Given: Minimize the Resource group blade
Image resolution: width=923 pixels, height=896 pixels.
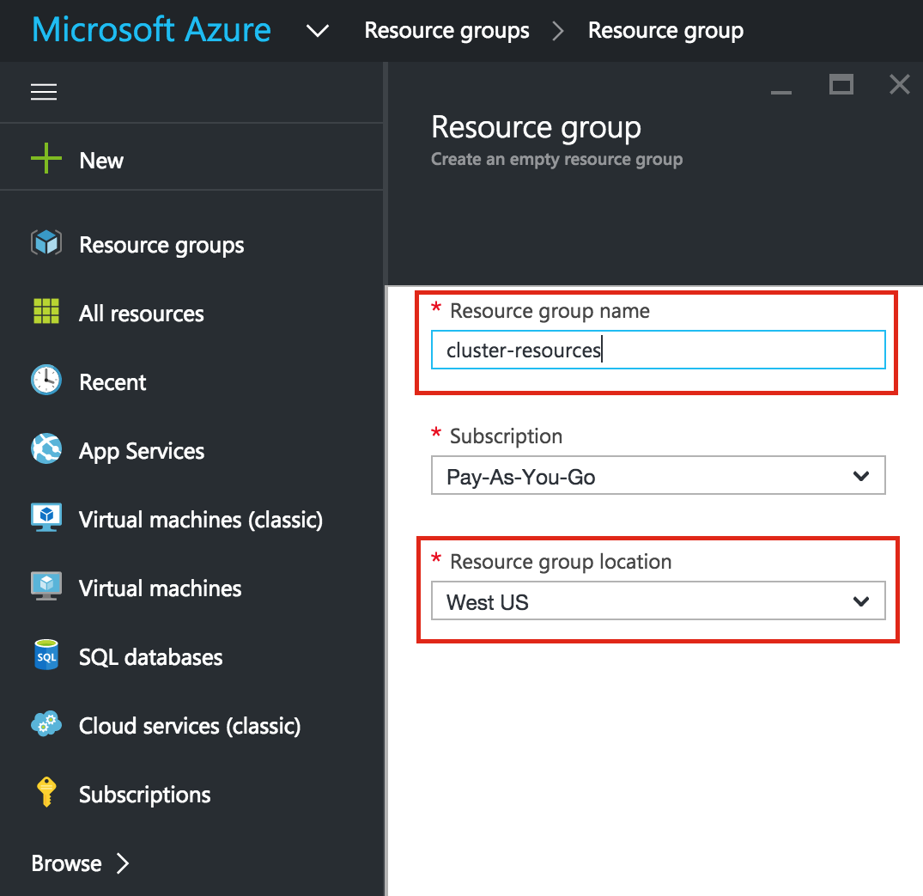Looking at the screenshot, I should coord(781,92).
